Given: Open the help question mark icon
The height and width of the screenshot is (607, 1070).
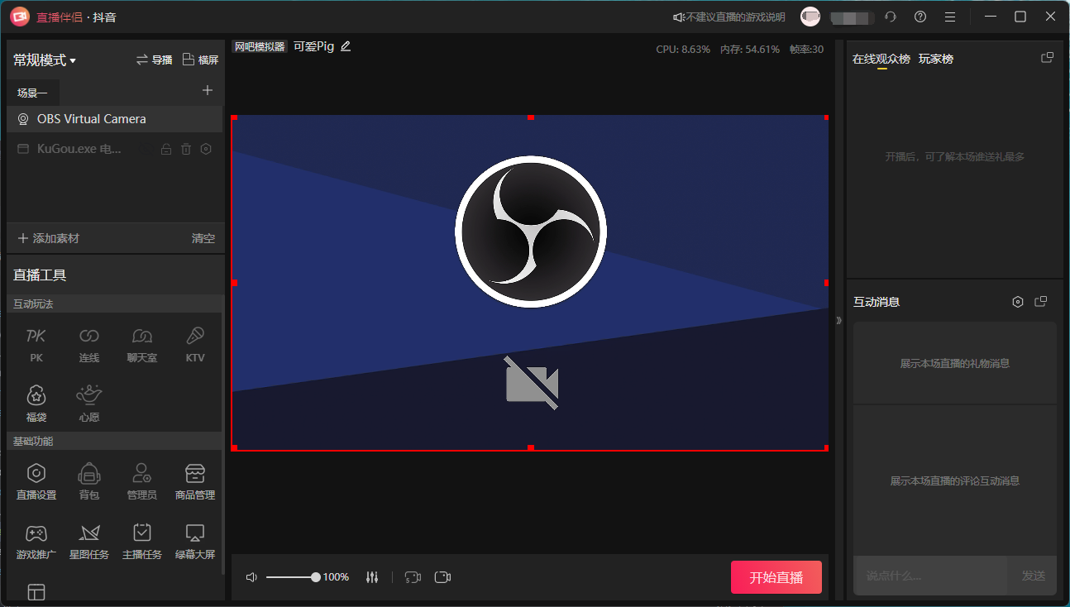Looking at the screenshot, I should (920, 17).
